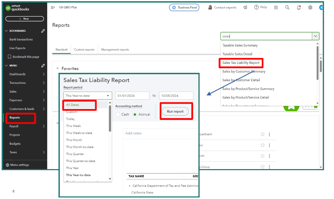Collapse the Favorites section

coord(58,68)
